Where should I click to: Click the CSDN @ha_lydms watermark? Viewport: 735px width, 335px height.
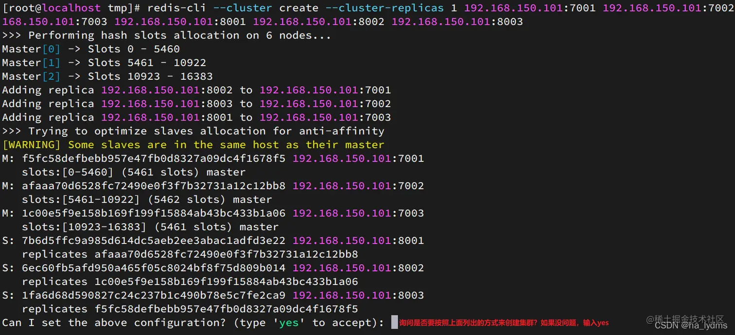click(691, 326)
